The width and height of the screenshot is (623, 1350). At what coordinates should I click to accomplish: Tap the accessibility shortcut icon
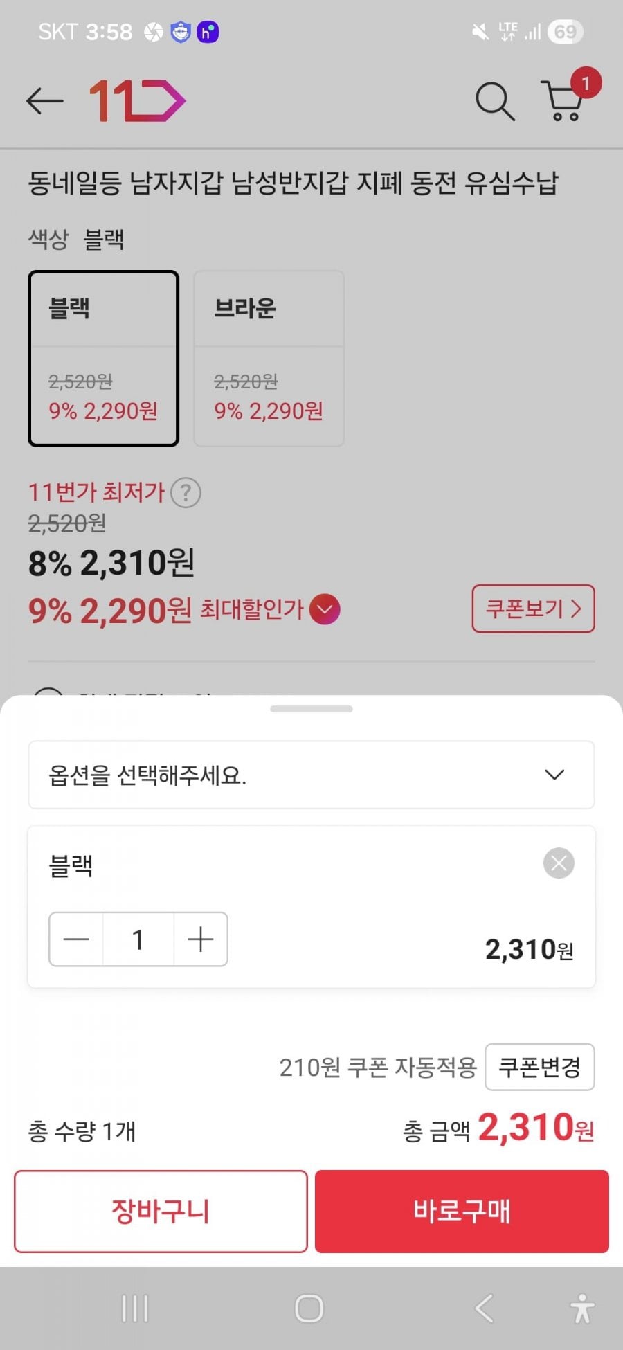pos(582,1308)
